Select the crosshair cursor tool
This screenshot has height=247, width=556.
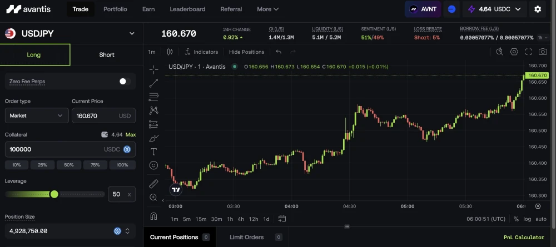point(153,69)
